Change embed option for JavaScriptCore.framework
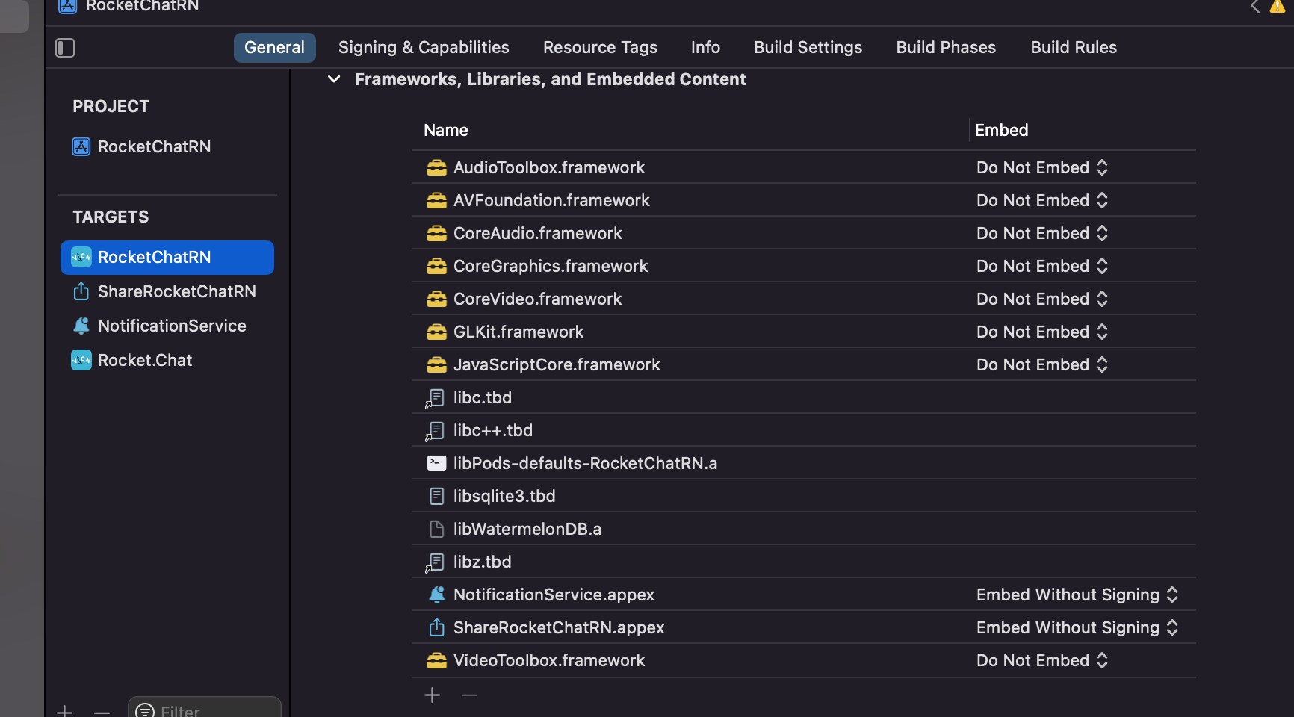 1042,364
